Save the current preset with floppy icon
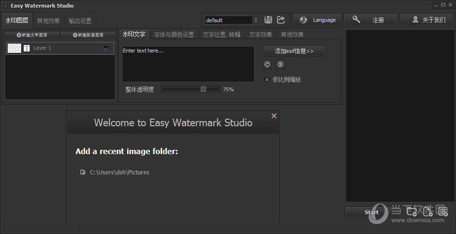 coord(268,20)
